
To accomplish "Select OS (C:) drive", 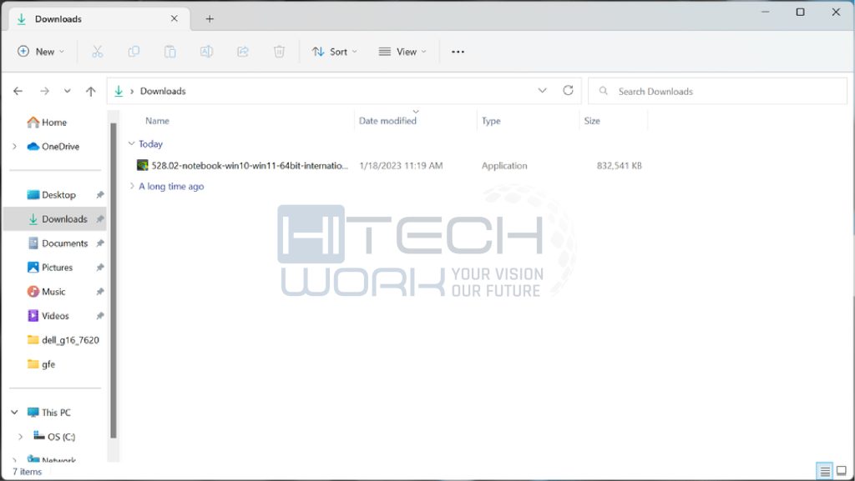I will click(54, 436).
